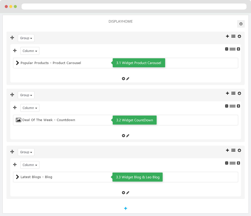251x216 pixels.
Task: Grab the Column move handle above Deal Of The Week
Action: (x=15, y=107)
